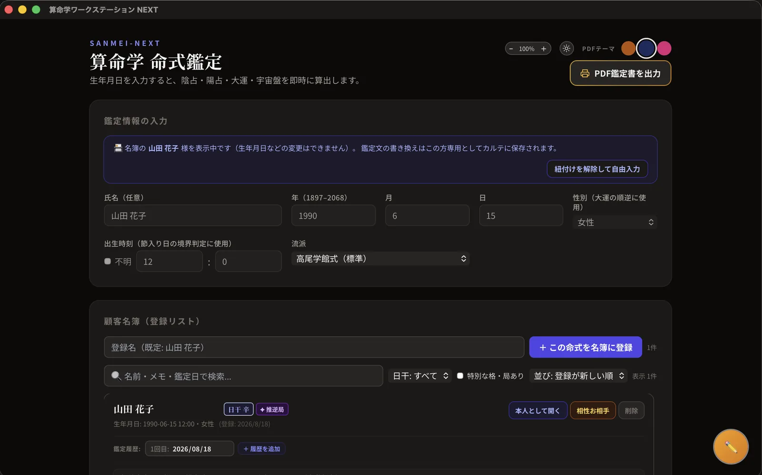Open the 日干: すべて filter dropdown
Viewport: 762px width, 475px height.
tap(420, 376)
